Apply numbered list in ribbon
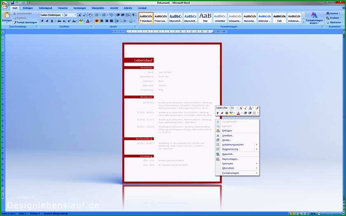This screenshot has height=216, width=346. (104, 15)
